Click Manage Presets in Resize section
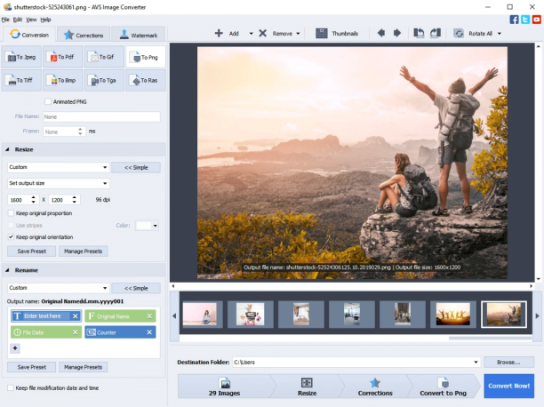 (x=84, y=251)
